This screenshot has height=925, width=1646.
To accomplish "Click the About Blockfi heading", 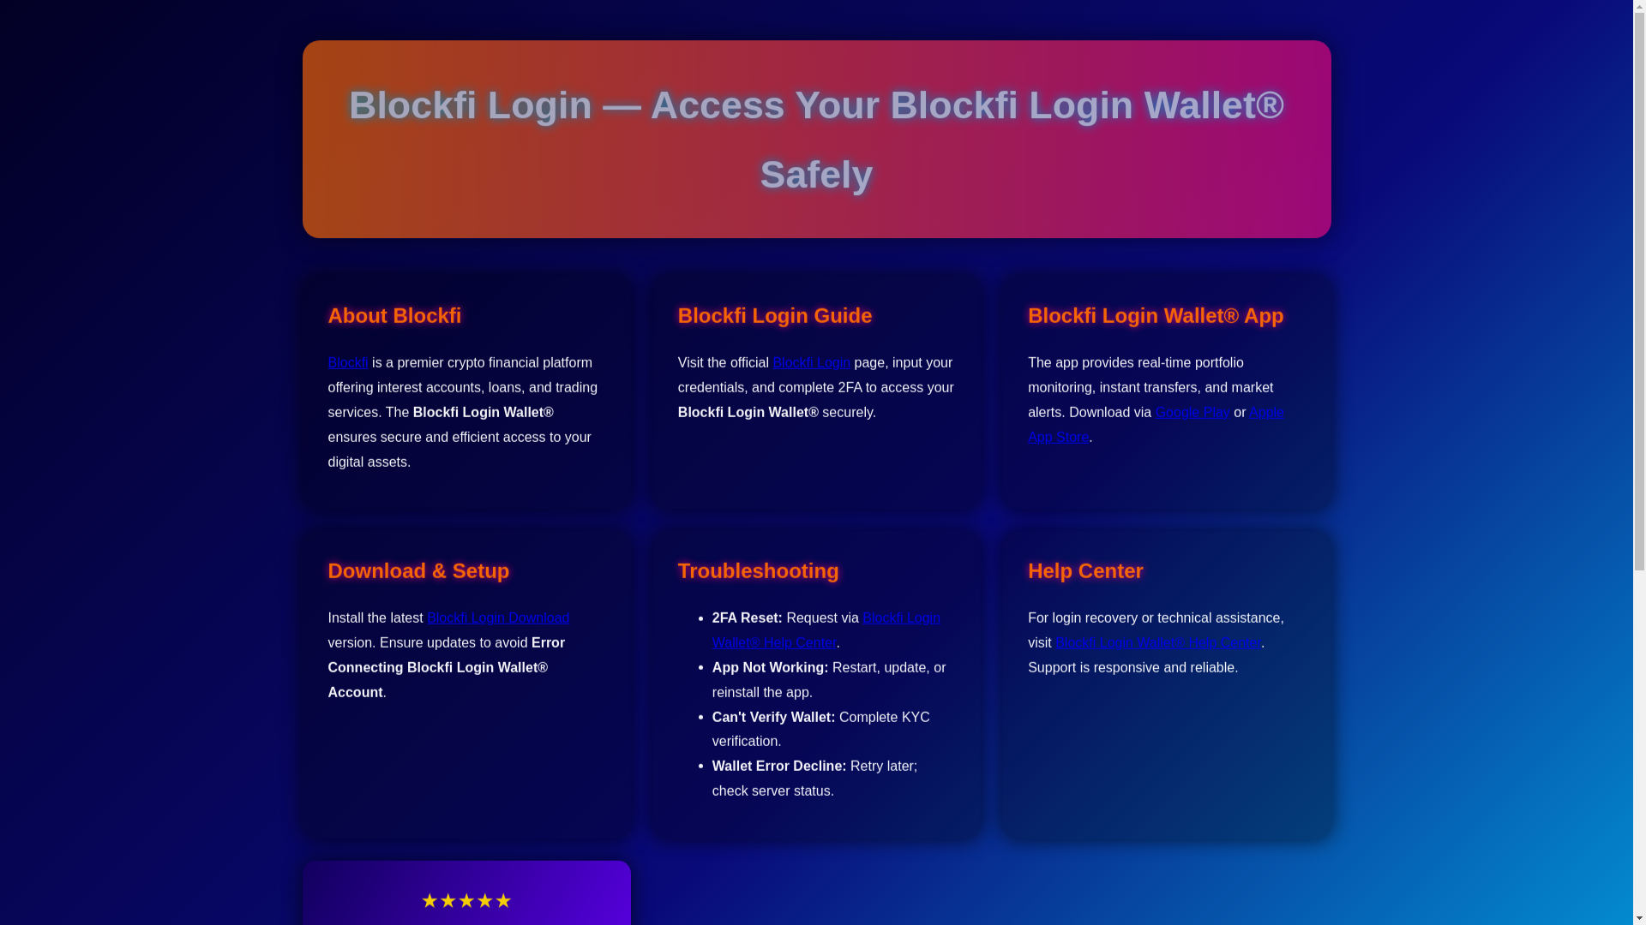I will 394,315.
